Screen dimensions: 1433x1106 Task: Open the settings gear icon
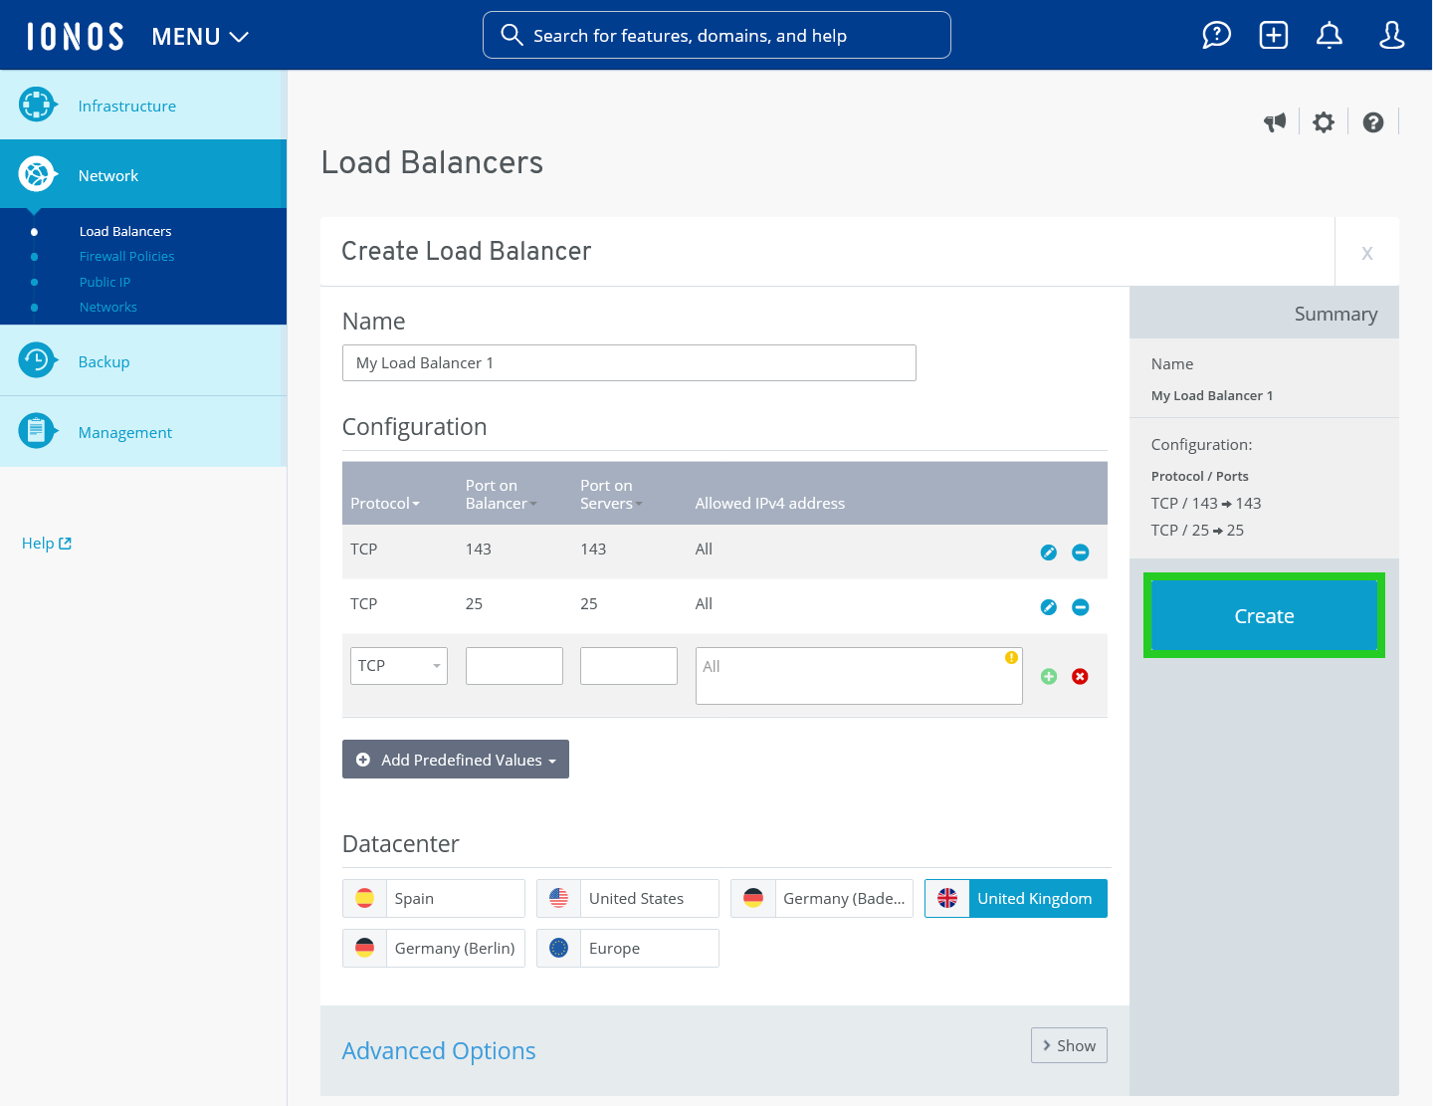[1324, 121]
